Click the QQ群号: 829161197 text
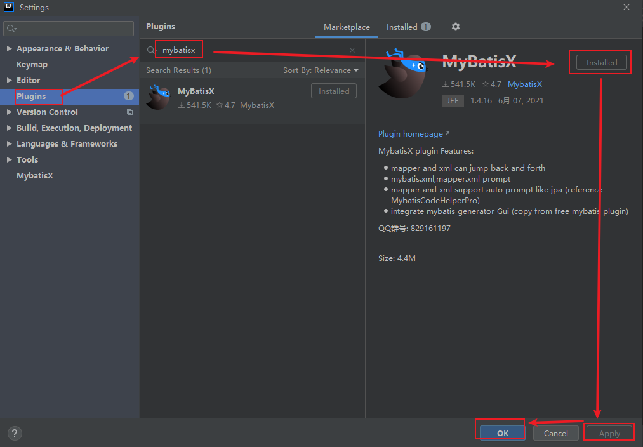The image size is (643, 447). [414, 228]
